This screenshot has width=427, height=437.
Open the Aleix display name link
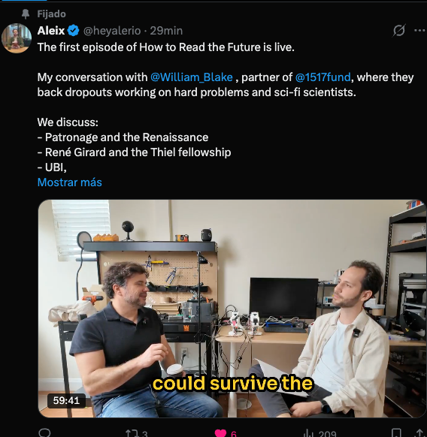pyautogui.click(x=51, y=30)
